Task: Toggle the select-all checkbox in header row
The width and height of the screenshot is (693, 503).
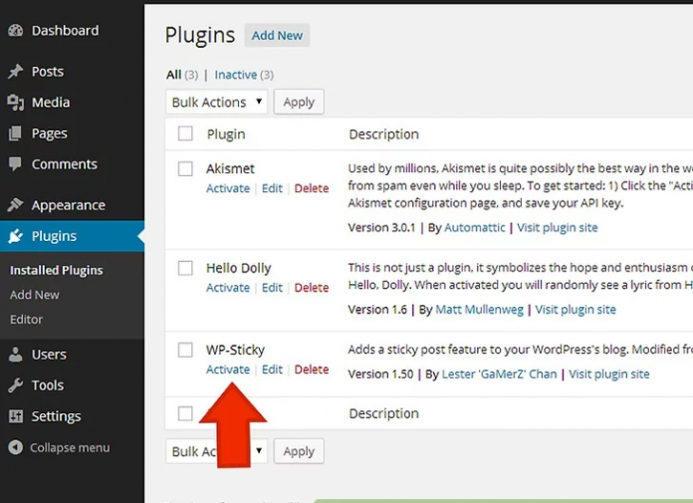Action: (x=185, y=133)
